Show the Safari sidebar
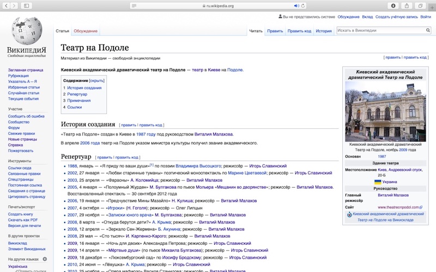This screenshot has height=272, width=436. click(26, 5)
